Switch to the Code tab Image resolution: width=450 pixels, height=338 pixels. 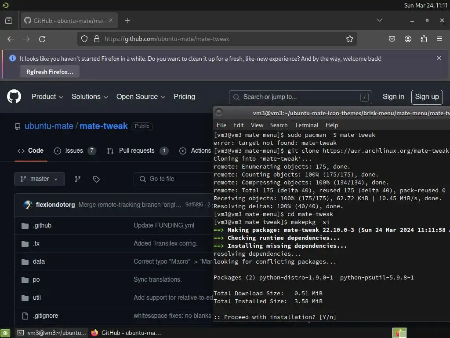pos(31,151)
